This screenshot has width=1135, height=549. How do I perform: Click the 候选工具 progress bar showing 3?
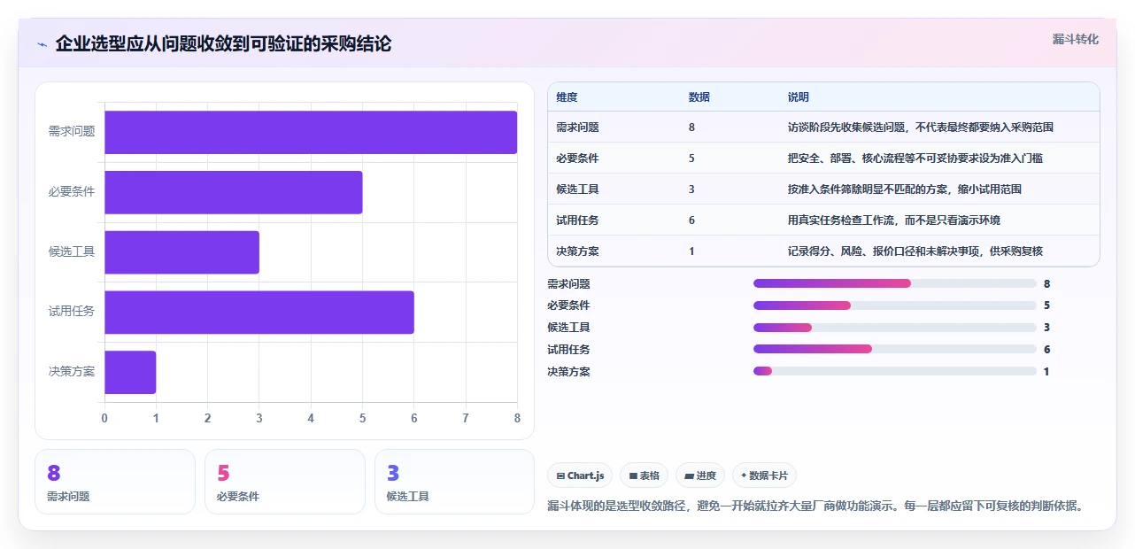click(x=894, y=328)
